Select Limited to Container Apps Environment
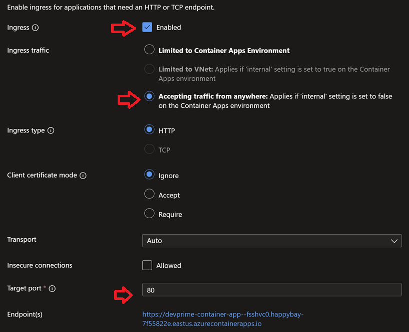Viewport: 409px width, 332px height. coord(149,50)
